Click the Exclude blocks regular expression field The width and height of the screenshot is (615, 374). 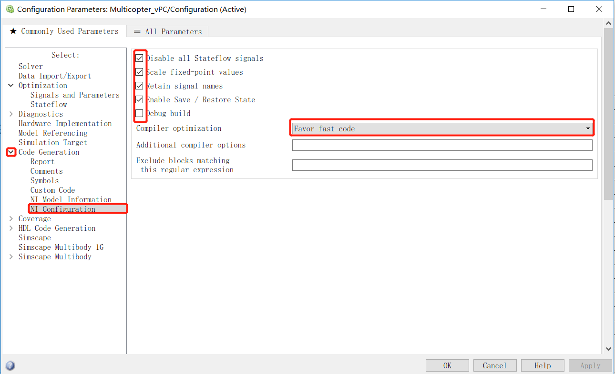point(442,165)
